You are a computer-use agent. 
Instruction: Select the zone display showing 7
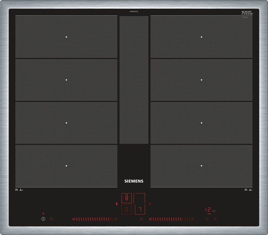pyautogui.click(x=140, y=209)
